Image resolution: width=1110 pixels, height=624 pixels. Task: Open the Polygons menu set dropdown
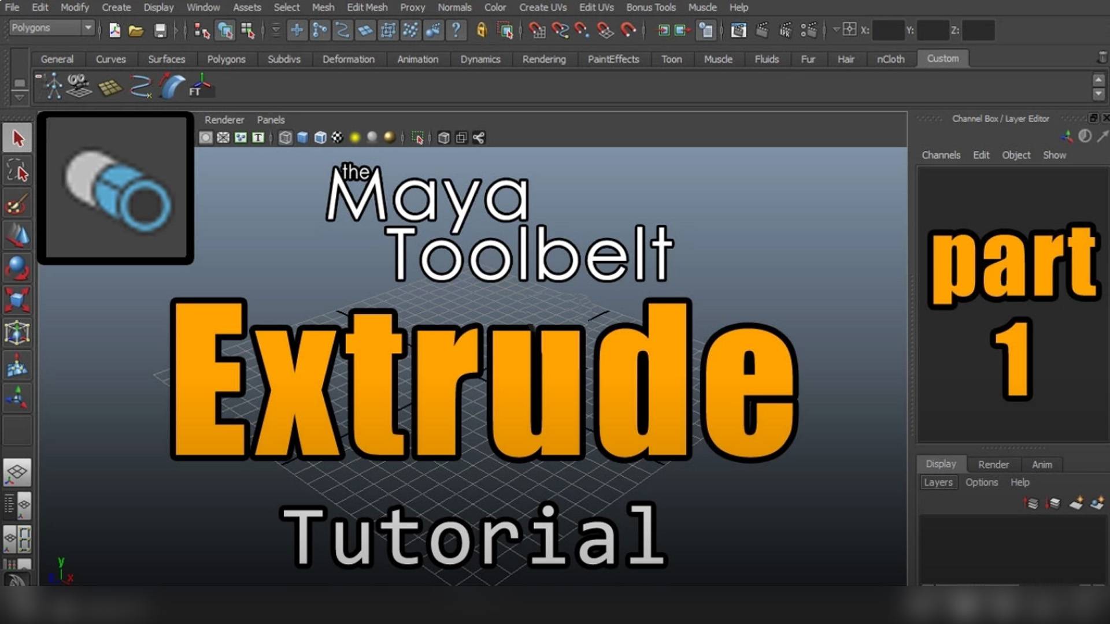pos(51,28)
